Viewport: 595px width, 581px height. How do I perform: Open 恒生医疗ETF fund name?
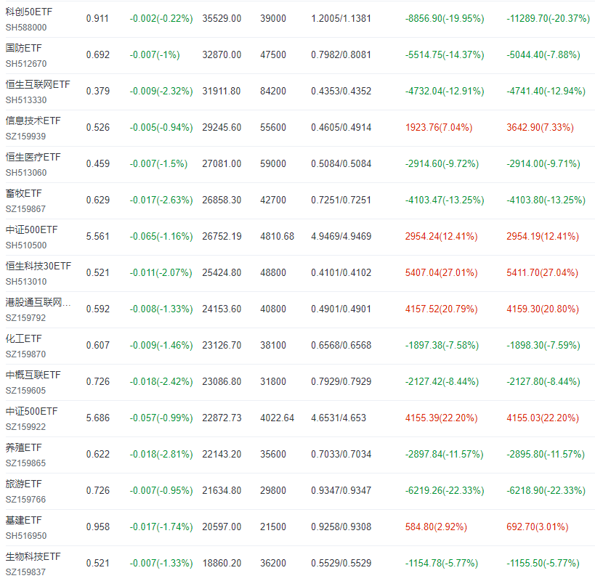[x=33, y=158]
